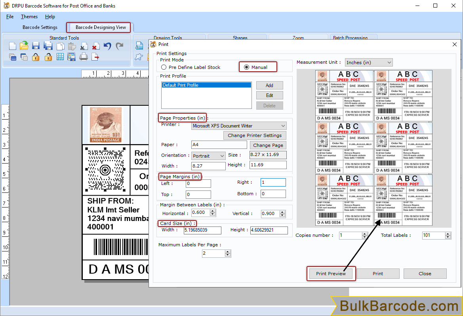Click the Cut scissors icon
Viewport: 463px width, 316px height.
pyautogui.click(x=84, y=46)
